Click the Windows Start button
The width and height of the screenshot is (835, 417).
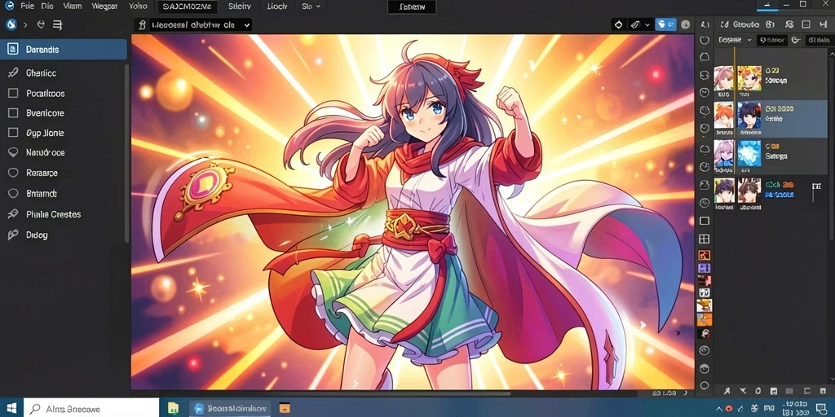pos(11,408)
